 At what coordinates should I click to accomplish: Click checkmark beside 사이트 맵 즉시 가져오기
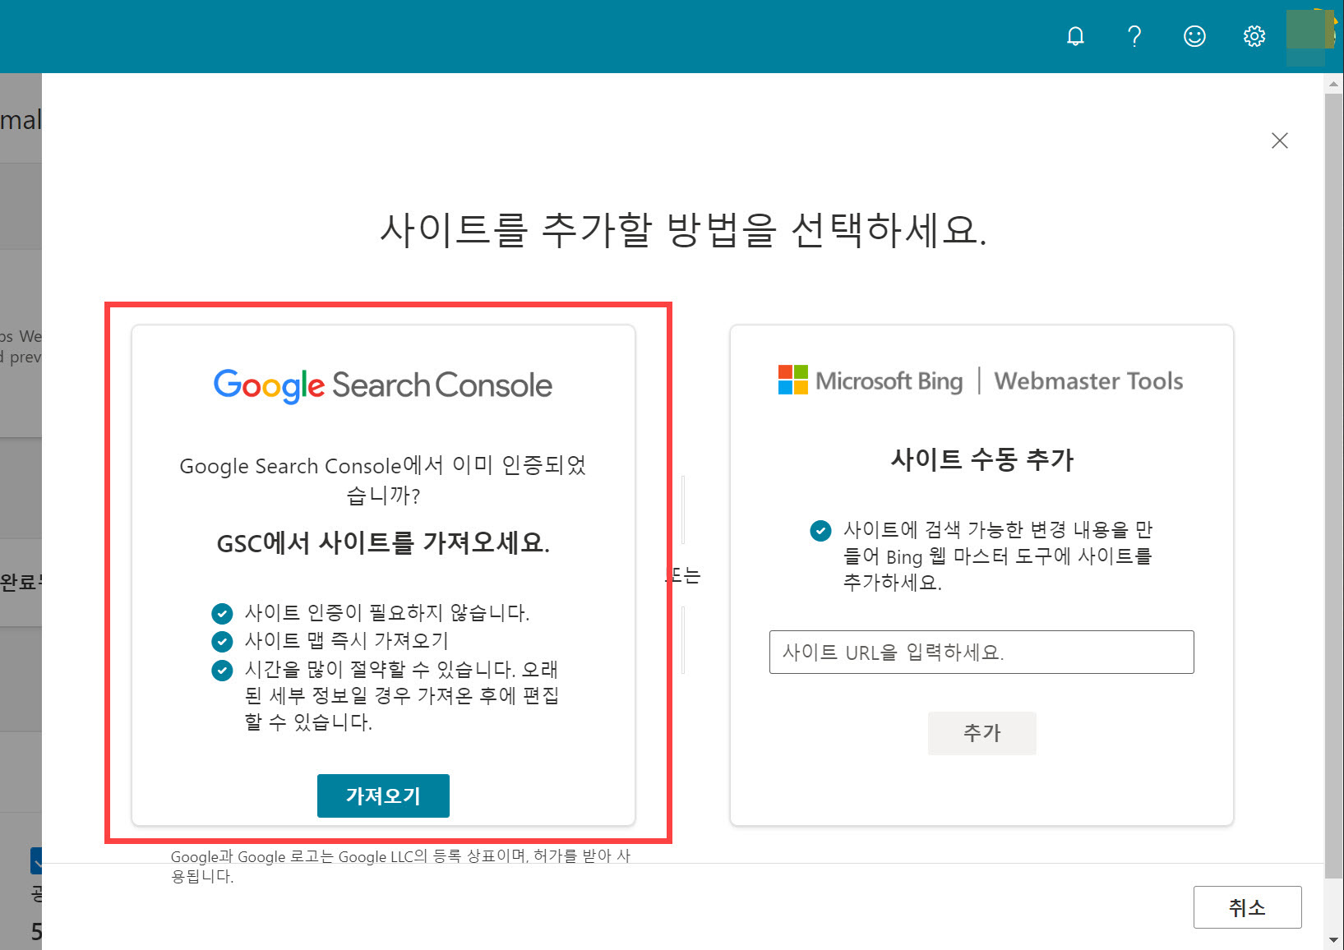[x=222, y=641]
